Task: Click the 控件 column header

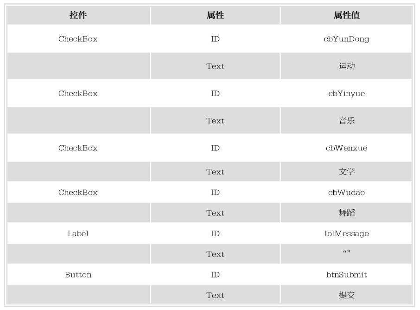Action: (x=78, y=15)
